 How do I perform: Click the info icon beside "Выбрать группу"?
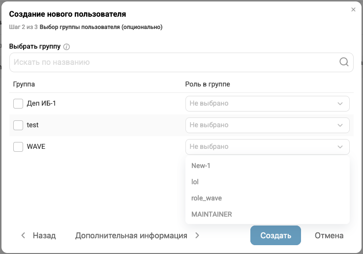[67, 47]
